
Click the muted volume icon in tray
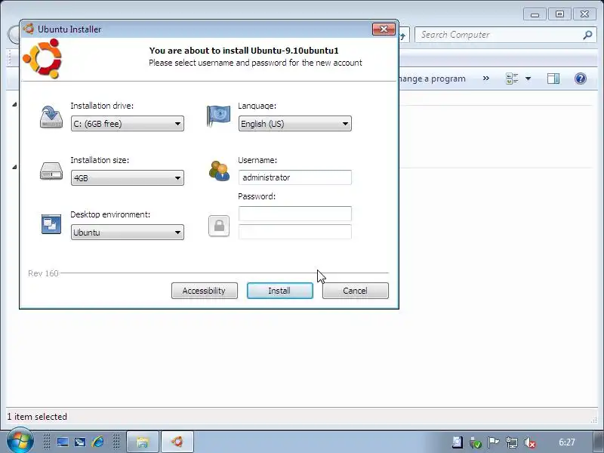click(530, 443)
